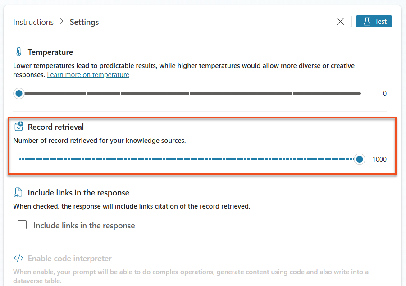Open the Instructions breadcrumb
The width and height of the screenshot is (406, 286).
(x=33, y=22)
